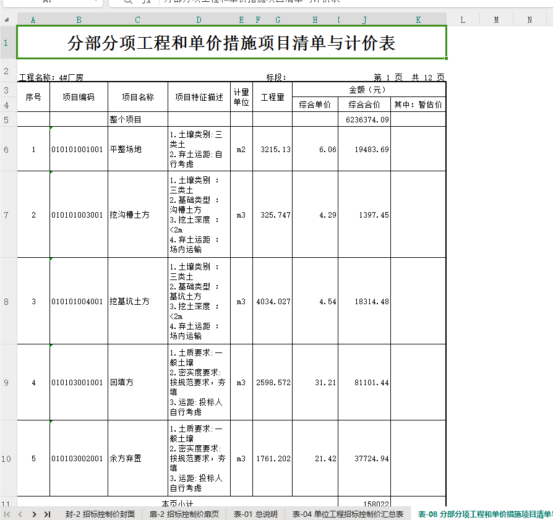
Task: Go to previous sheet with the back arrow
Action: click(x=20, y=514)
